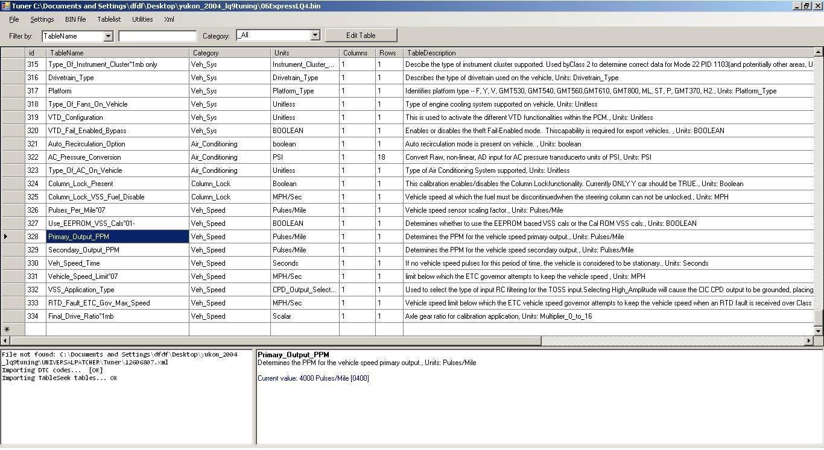The height and width of the screenshot is (450, 824).
Task: Click the filter text input field
Action: click(x=157, y=36)
